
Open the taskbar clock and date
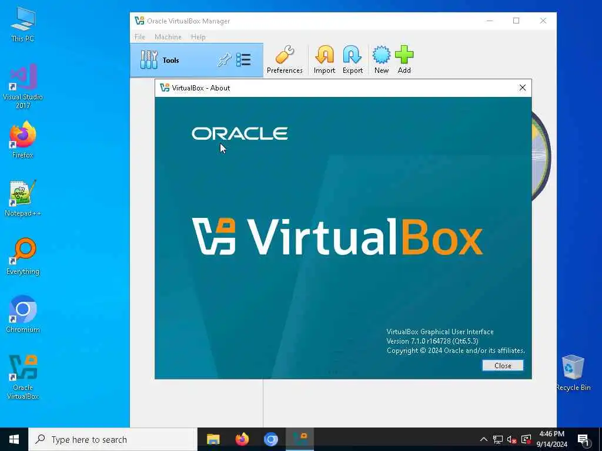pyautogui.click(x=551, y=439)
